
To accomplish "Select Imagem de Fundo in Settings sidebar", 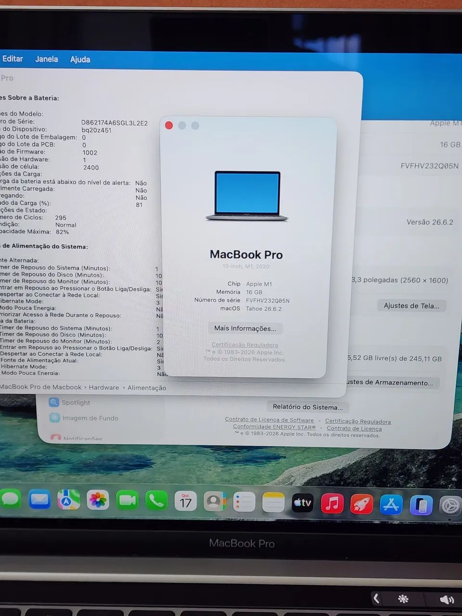I will pos(90,418).
